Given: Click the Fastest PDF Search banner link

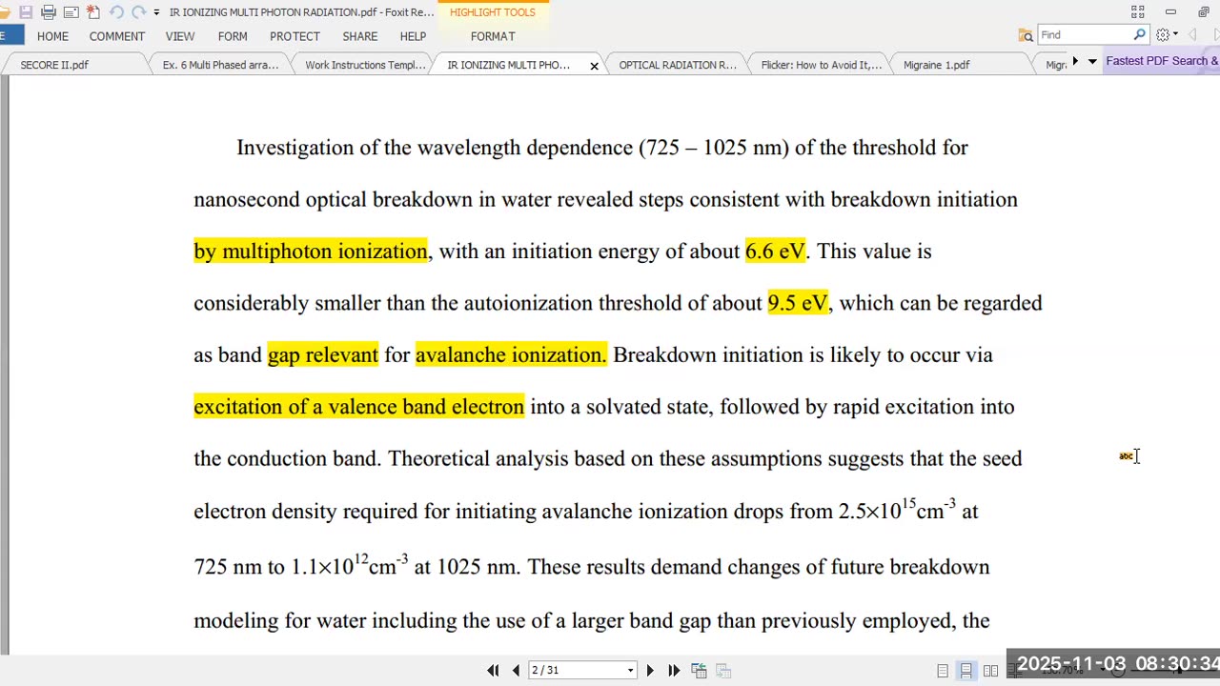Looking at the screenshot, I should 1161,61.
